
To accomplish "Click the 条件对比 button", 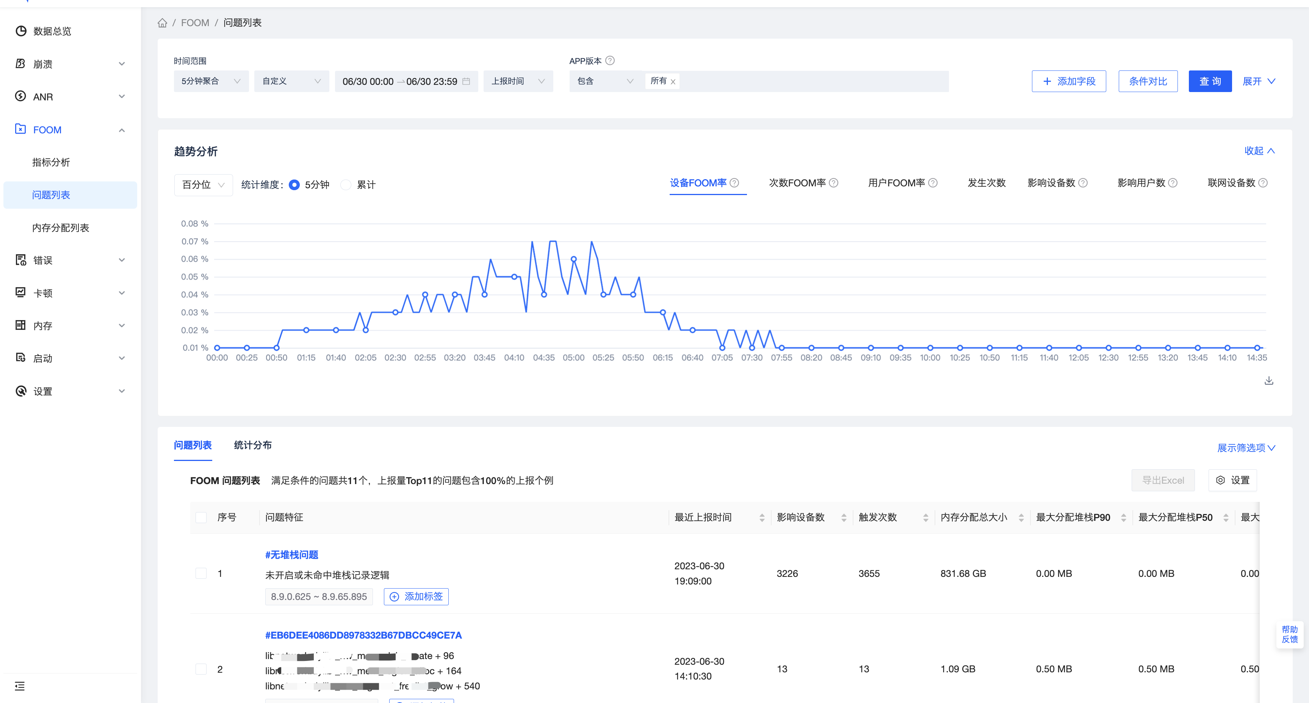I will (1148, 81).
